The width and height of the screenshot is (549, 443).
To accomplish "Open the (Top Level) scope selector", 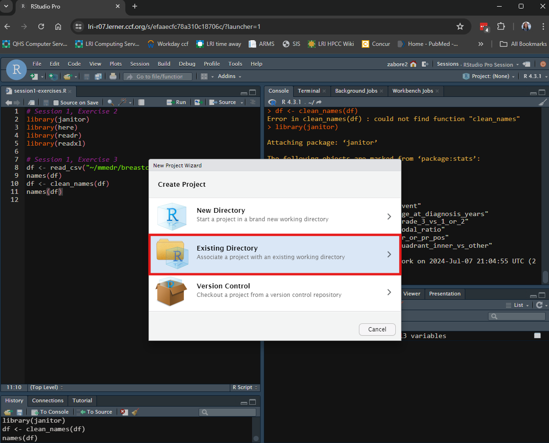I will point(46,387).
